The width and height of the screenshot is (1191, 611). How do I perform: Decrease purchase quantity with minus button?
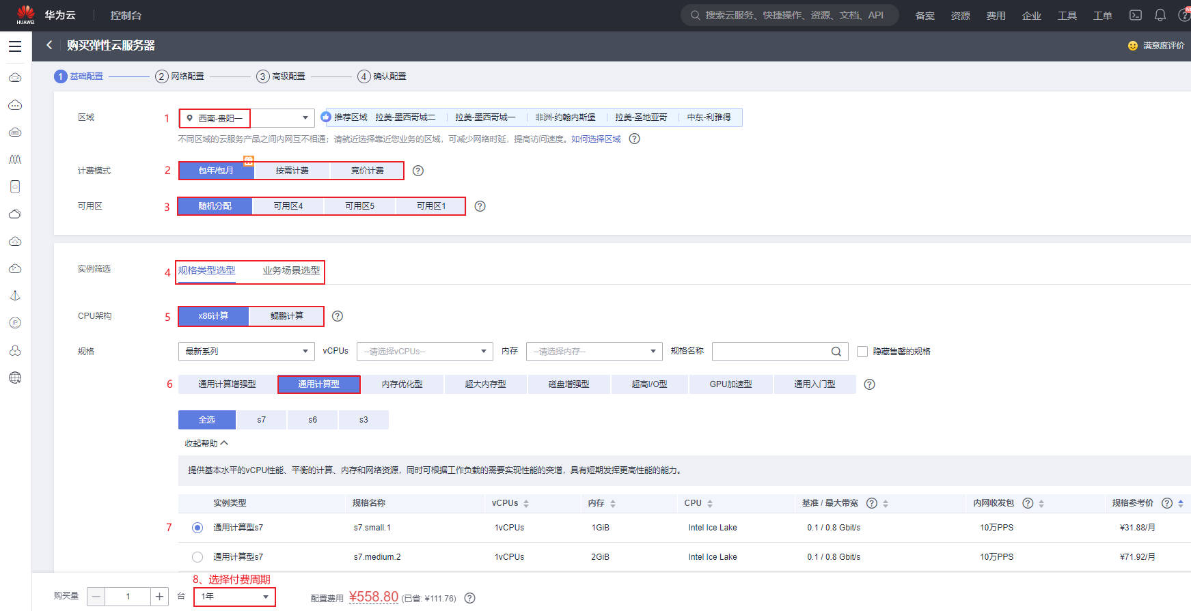click(x=96, y=597)
